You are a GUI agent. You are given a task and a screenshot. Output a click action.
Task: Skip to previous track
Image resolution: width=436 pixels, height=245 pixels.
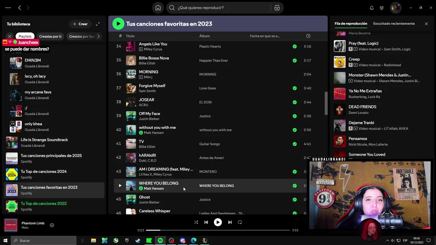pos(206,222)
